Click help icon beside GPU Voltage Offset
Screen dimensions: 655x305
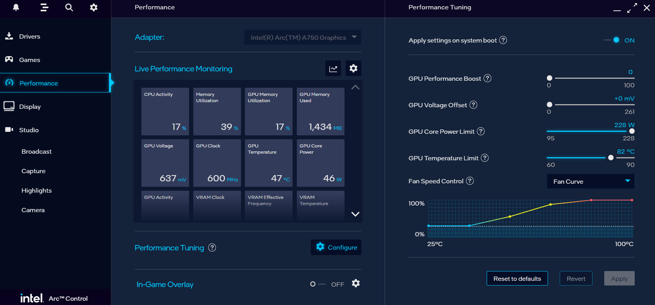coord(473,105)
